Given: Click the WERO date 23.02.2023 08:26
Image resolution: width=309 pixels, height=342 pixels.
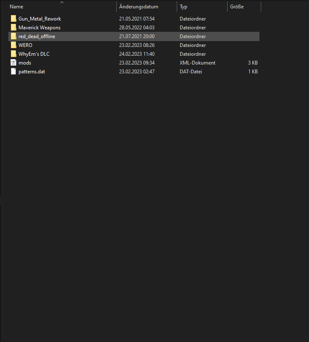Looking at the screenshot, I should tap(137, 45).
